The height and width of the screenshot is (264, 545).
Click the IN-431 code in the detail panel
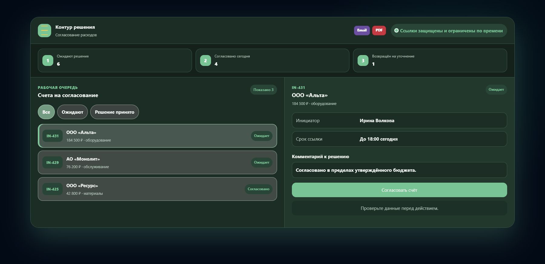click(x=298, y=87)
